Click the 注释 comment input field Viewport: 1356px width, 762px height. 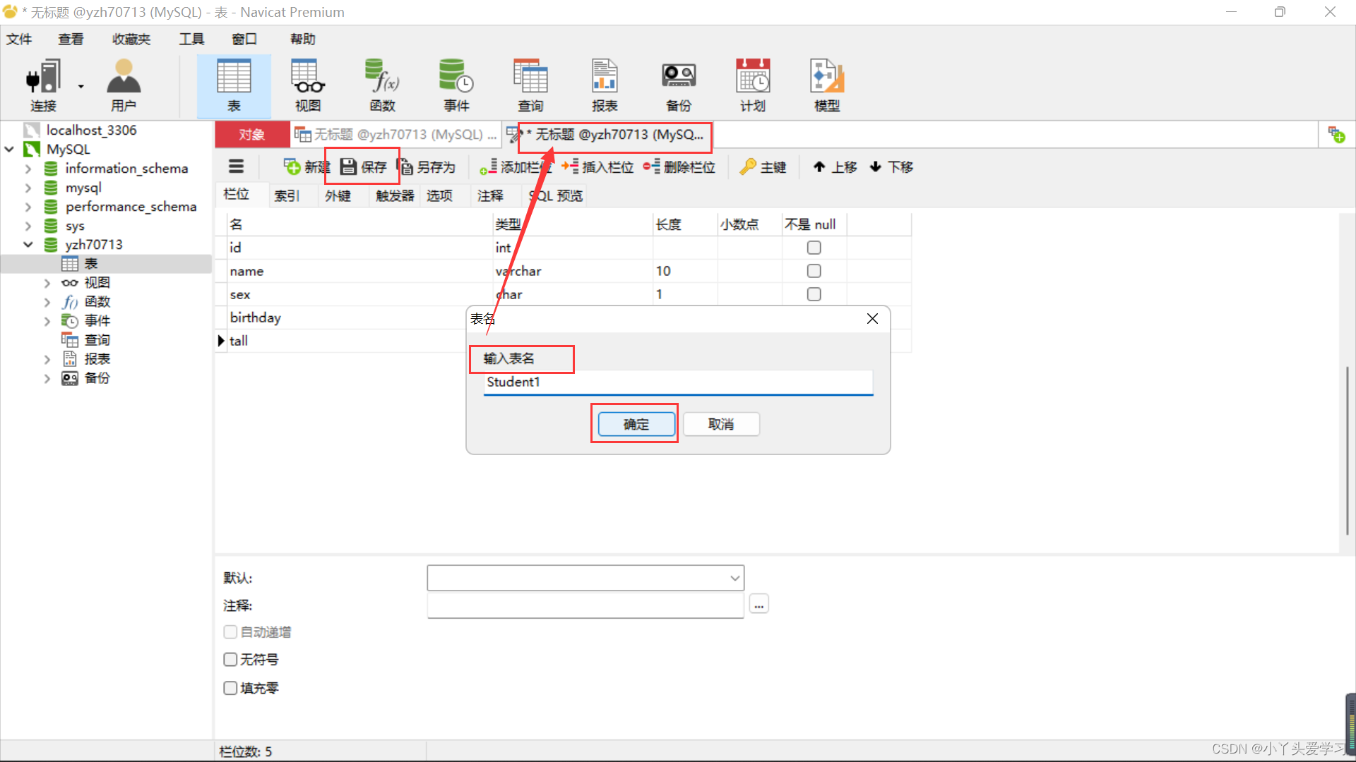585,605
